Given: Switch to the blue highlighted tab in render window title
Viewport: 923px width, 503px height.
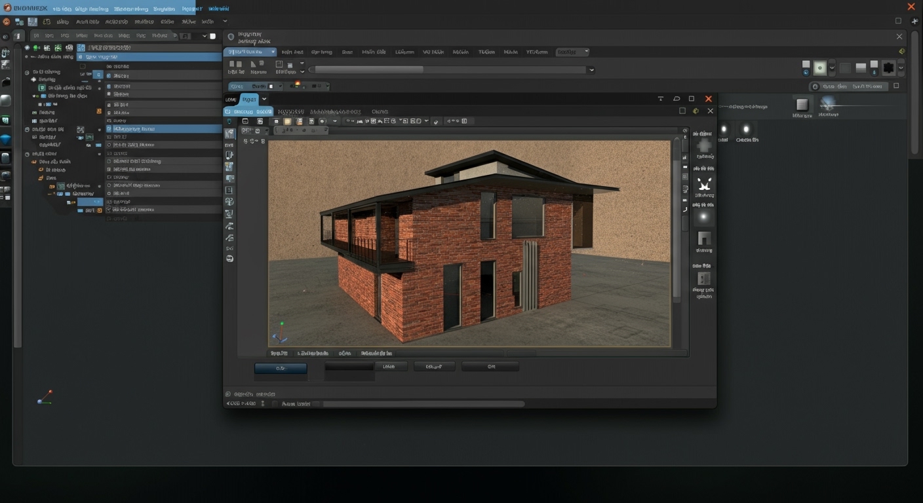Looking at the screenshot, I should 249,99.
